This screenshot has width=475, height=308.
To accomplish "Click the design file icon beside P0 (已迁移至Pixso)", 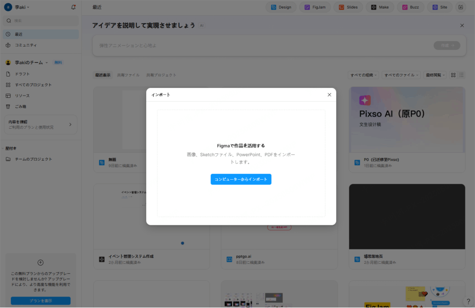I will click(x=357, y=163).
